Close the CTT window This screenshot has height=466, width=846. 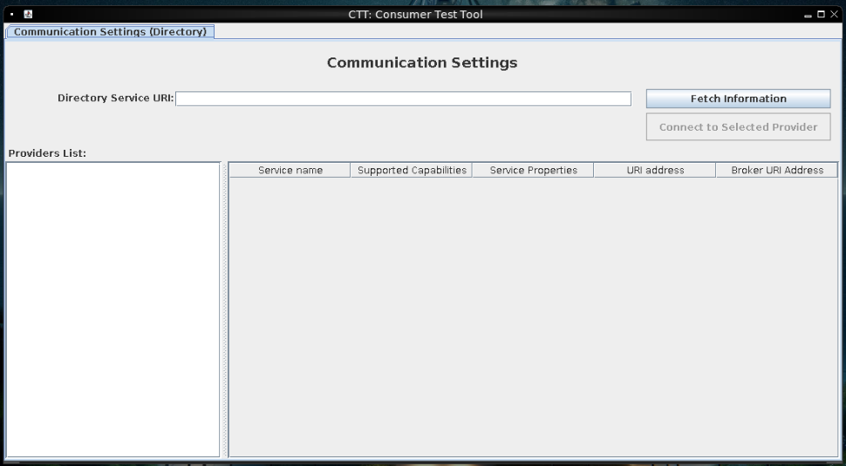tap(834, 15)
